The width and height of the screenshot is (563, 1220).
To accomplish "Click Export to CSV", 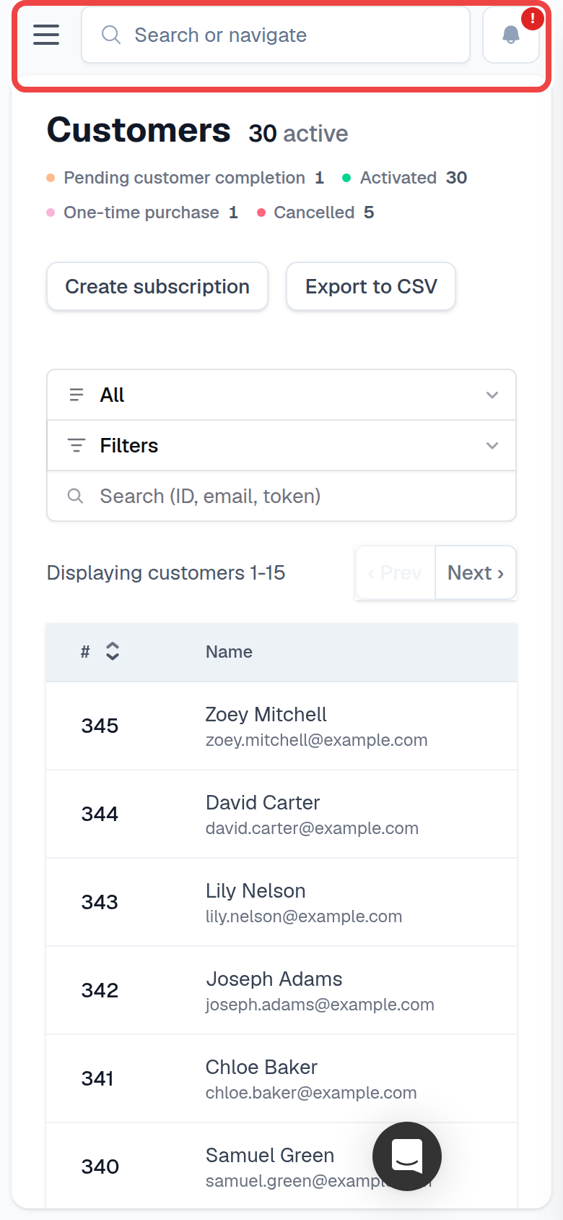I will click(x=371, y=286).
